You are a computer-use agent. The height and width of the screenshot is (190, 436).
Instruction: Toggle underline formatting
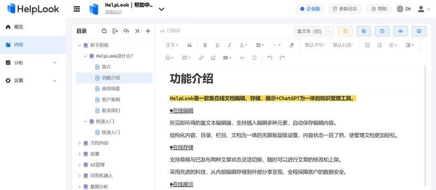click(217, 45)
